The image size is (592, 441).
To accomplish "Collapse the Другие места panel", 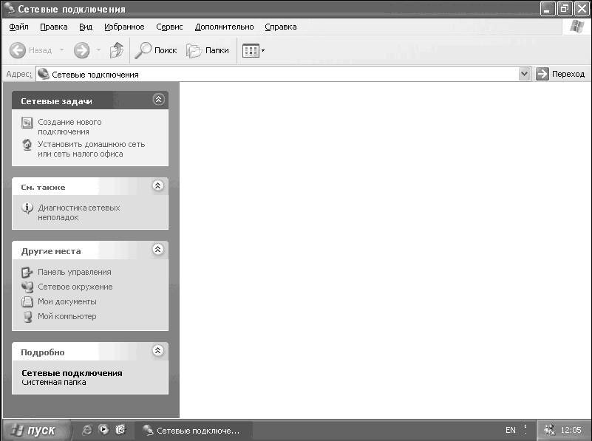I will (157, 250).
